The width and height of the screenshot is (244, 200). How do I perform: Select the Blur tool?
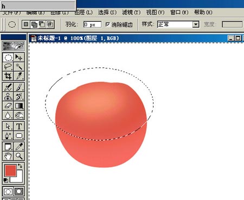(8, 115)
